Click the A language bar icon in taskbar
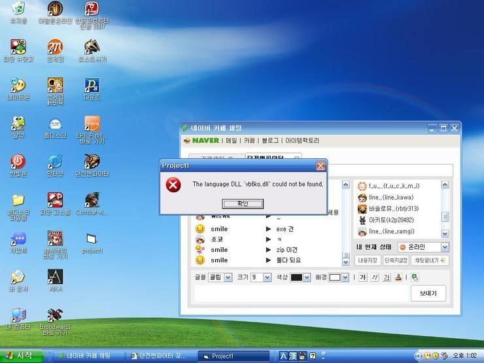Screen dimensions: 484x363 point(283,356)
